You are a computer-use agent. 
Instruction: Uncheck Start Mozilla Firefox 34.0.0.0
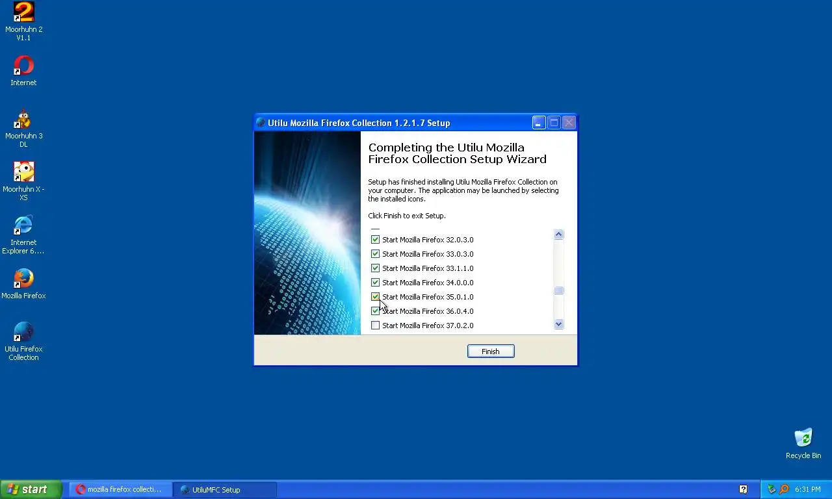click(x=375, y=283)
